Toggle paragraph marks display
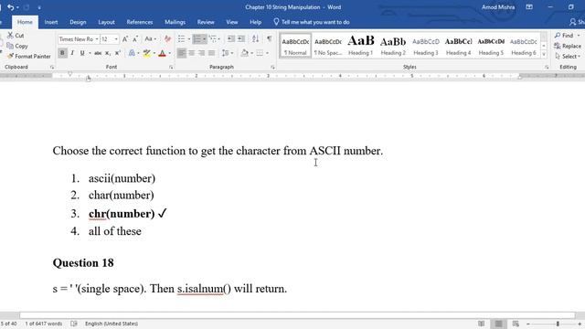Viewport: 585px width, 329px height. (269, 38)
